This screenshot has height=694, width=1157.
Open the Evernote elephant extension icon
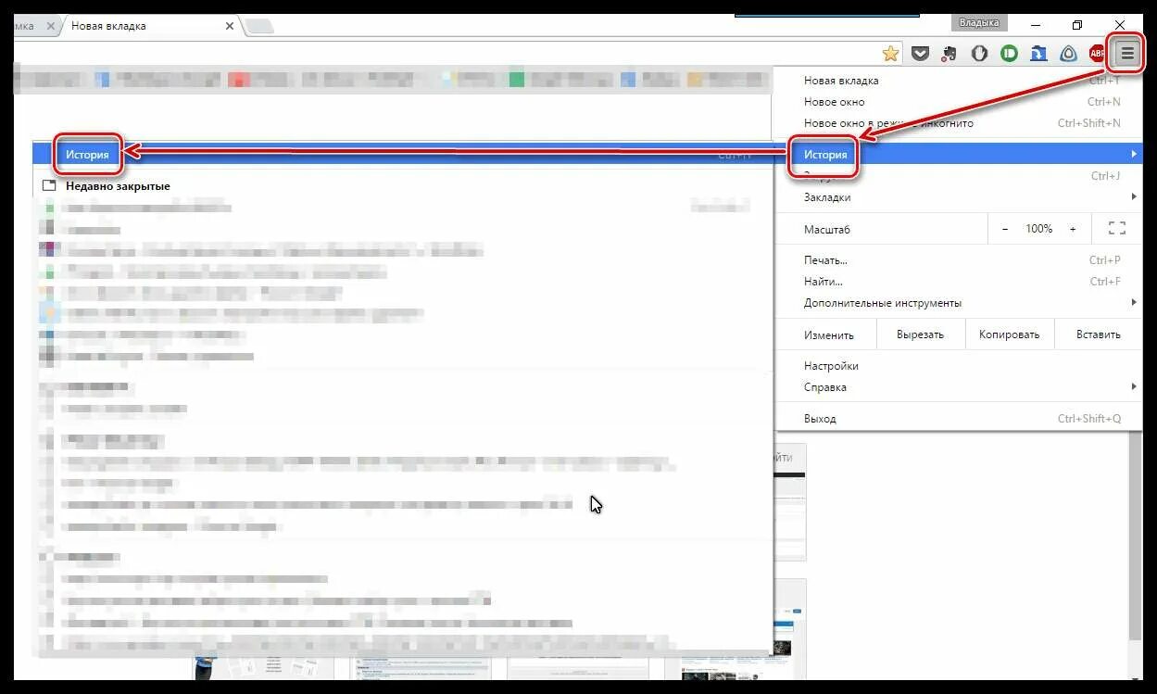949,54
